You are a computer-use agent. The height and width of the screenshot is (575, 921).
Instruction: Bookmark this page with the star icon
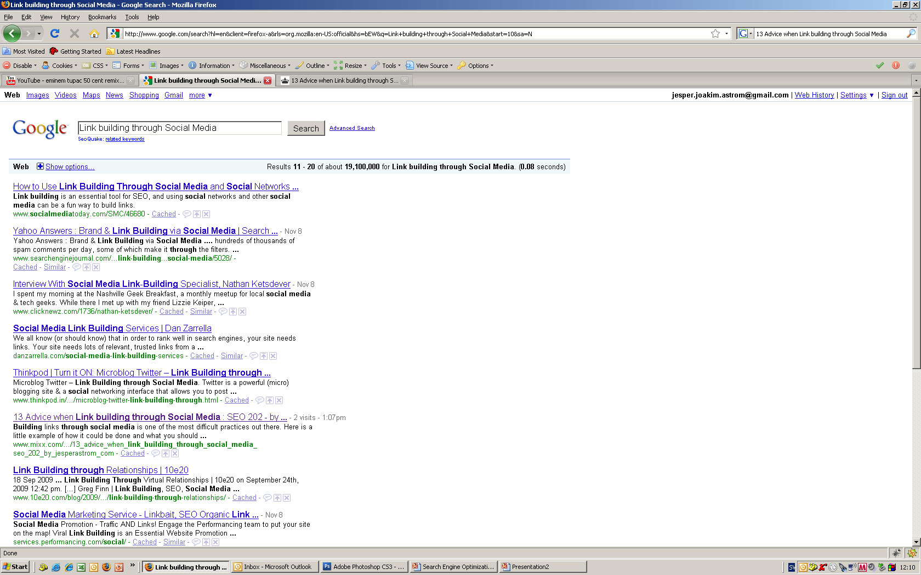tap(715, 33)
